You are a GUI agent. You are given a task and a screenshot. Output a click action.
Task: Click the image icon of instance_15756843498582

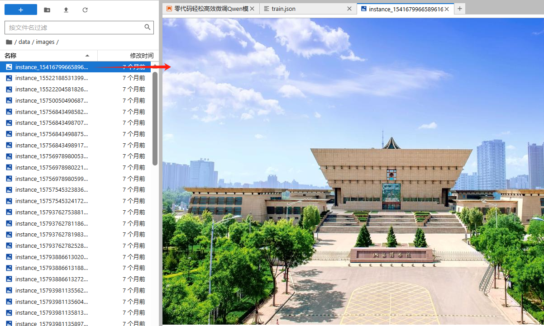(9, 112)
